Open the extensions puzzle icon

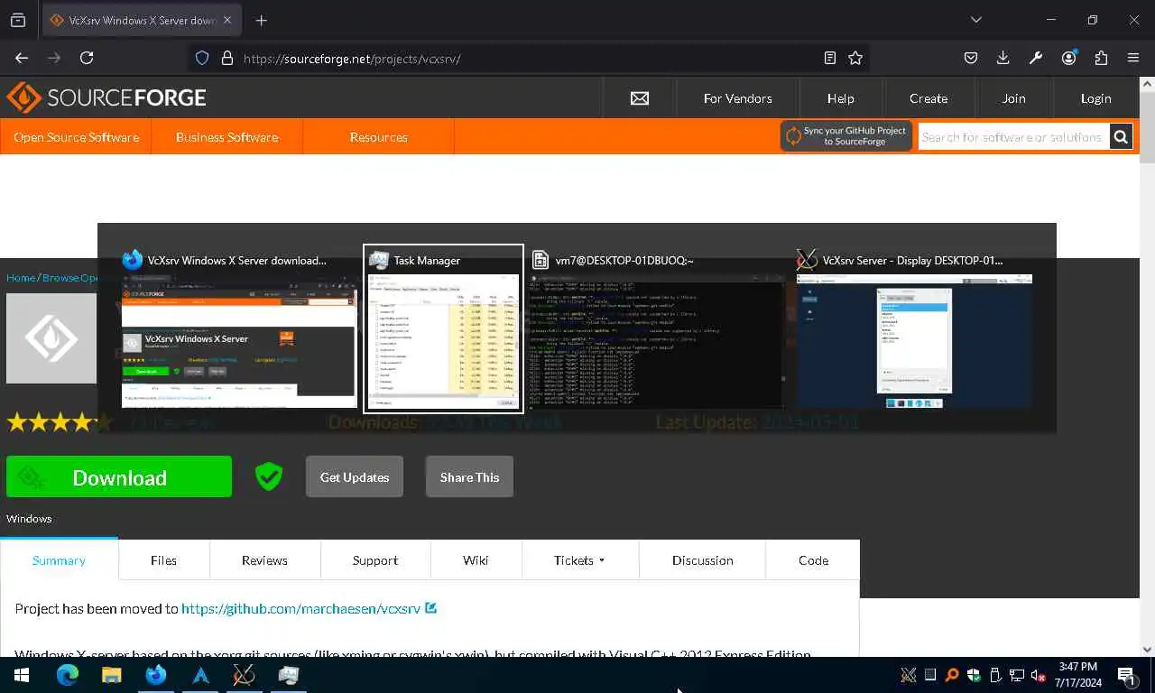pos(1101,58)
